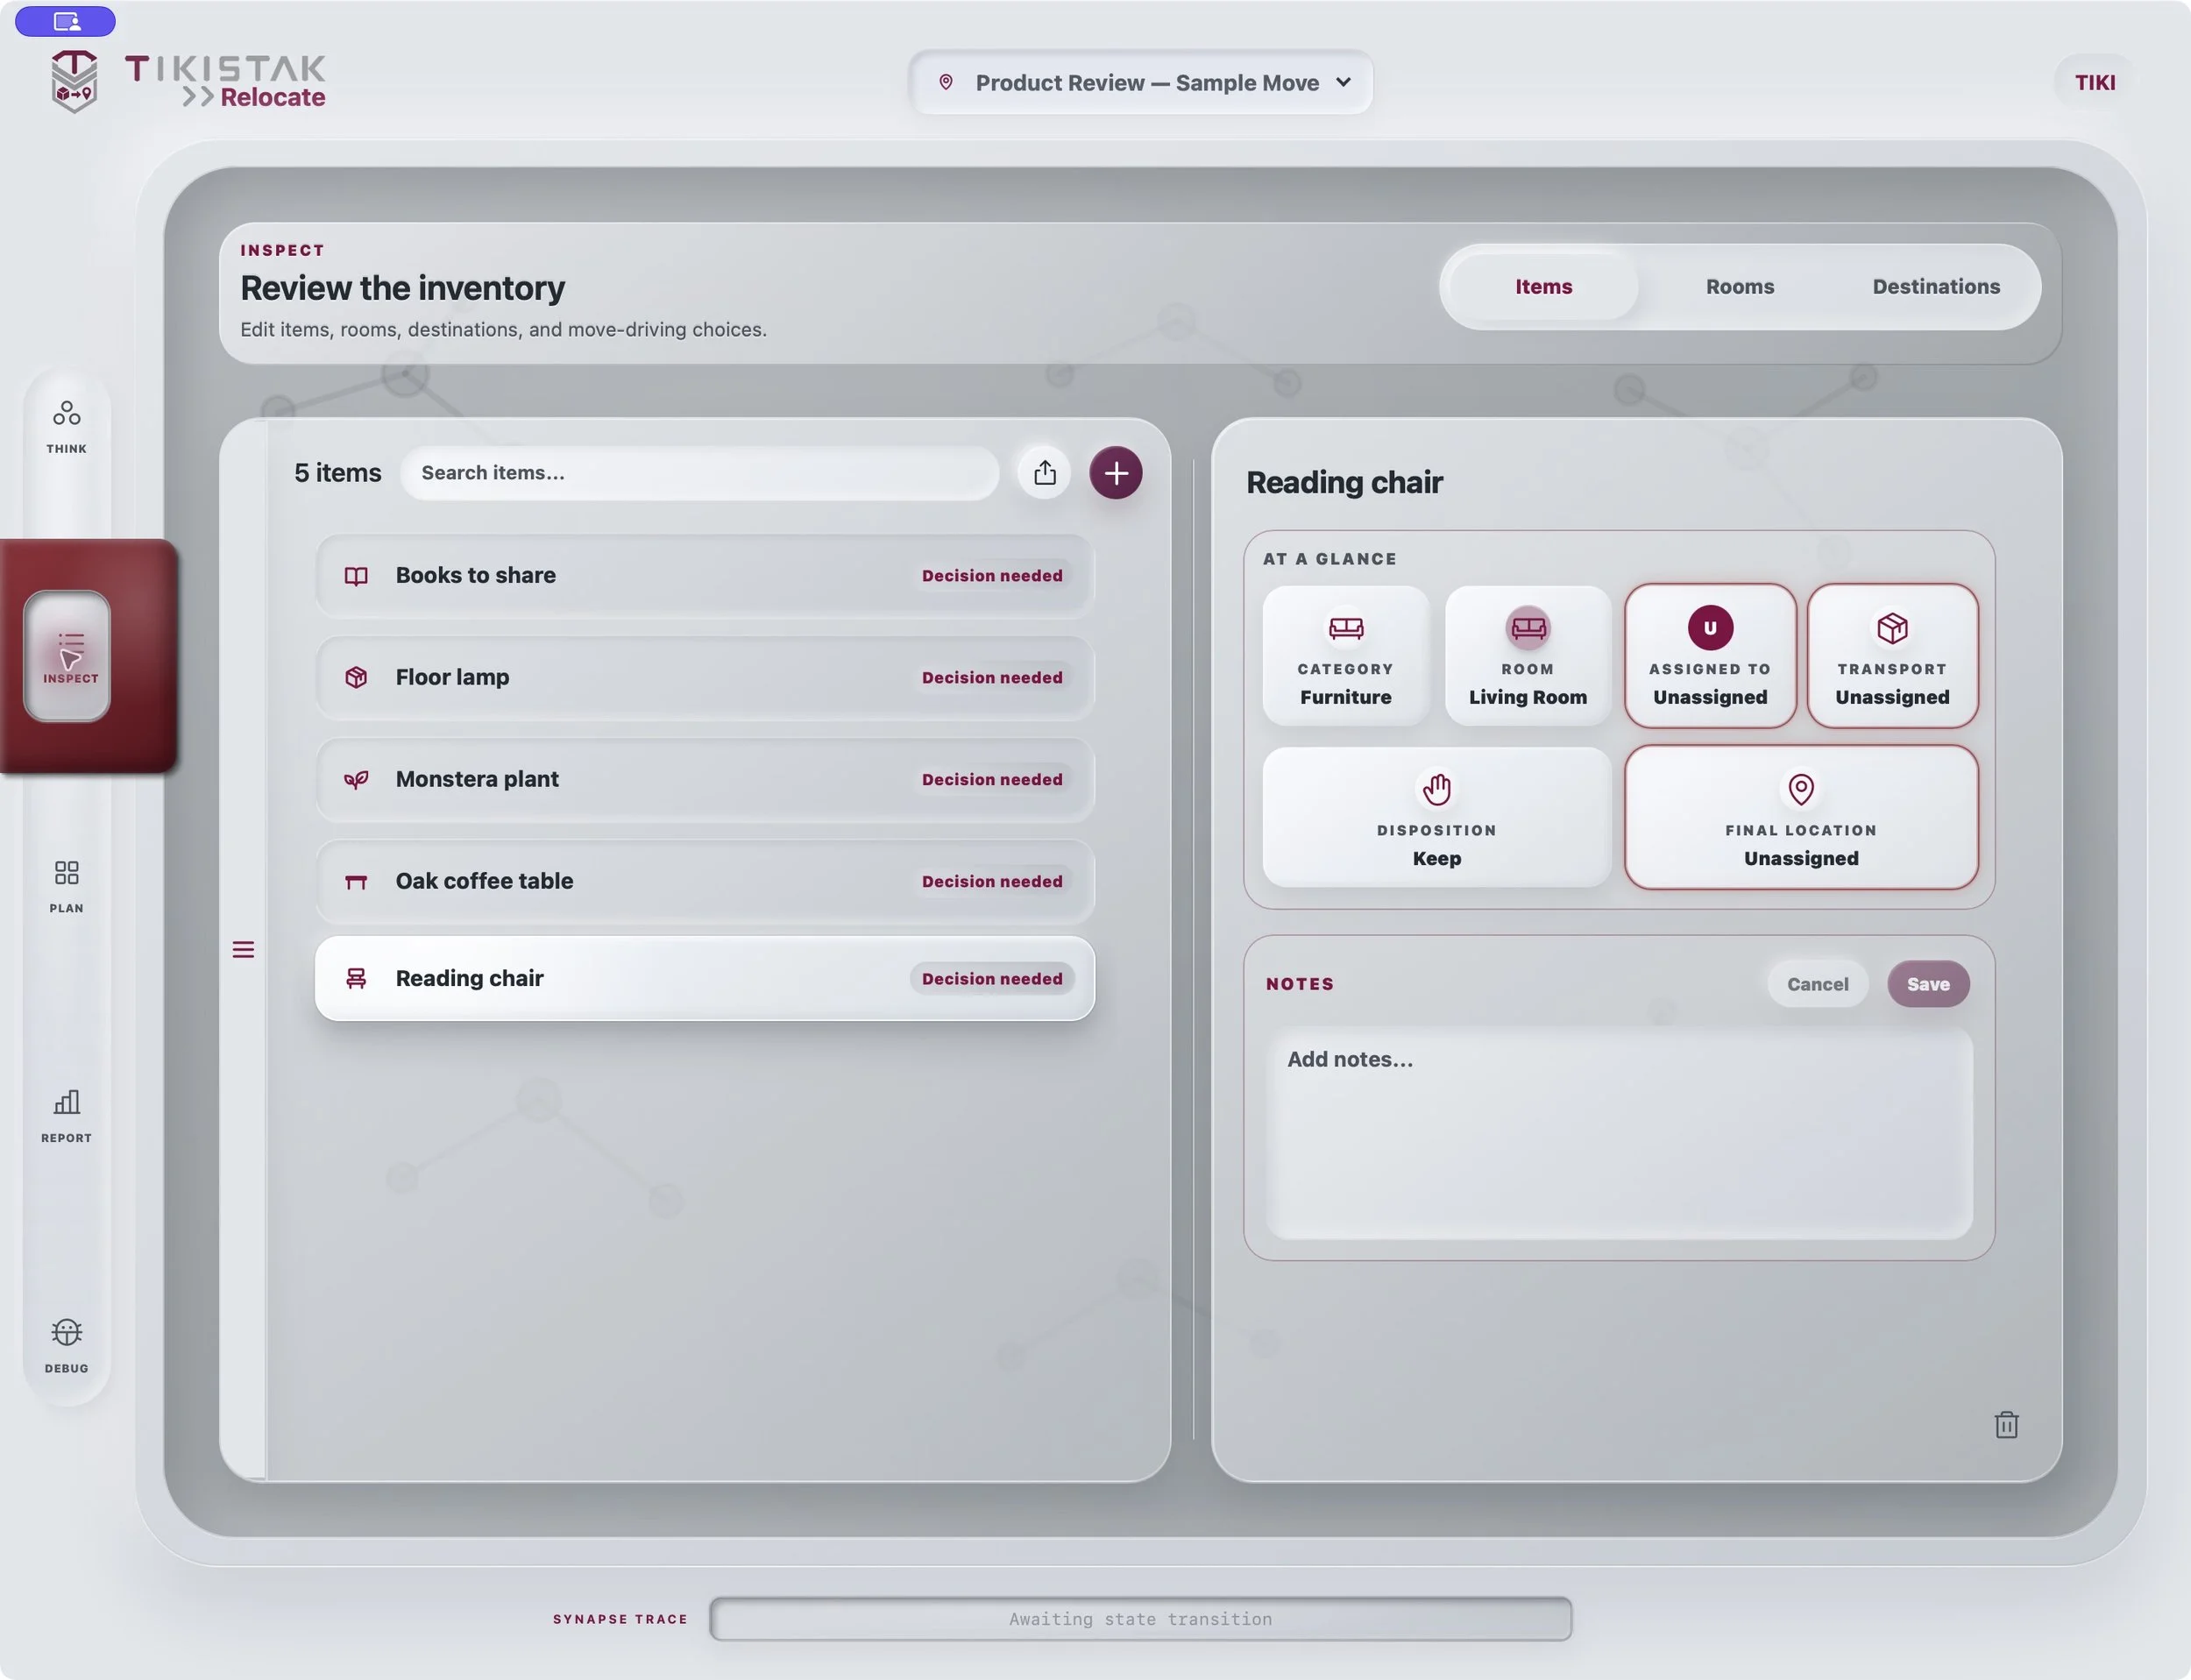Switch to the Destinations tab
This screenshot has height=1680, width=2191.
click(1936, 287)
